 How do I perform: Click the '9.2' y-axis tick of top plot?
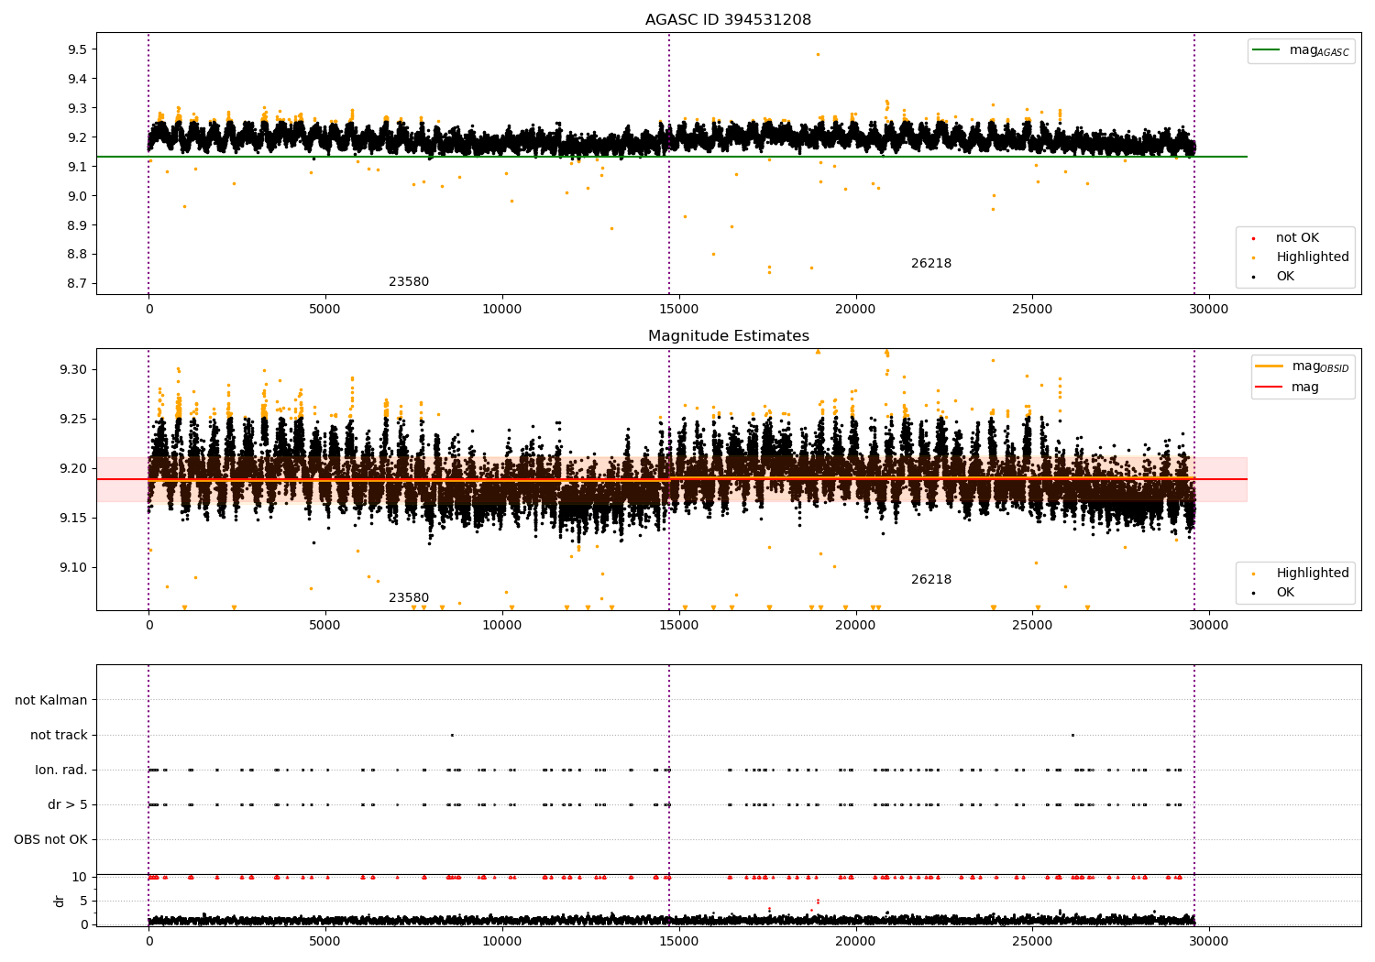[77, 137]
